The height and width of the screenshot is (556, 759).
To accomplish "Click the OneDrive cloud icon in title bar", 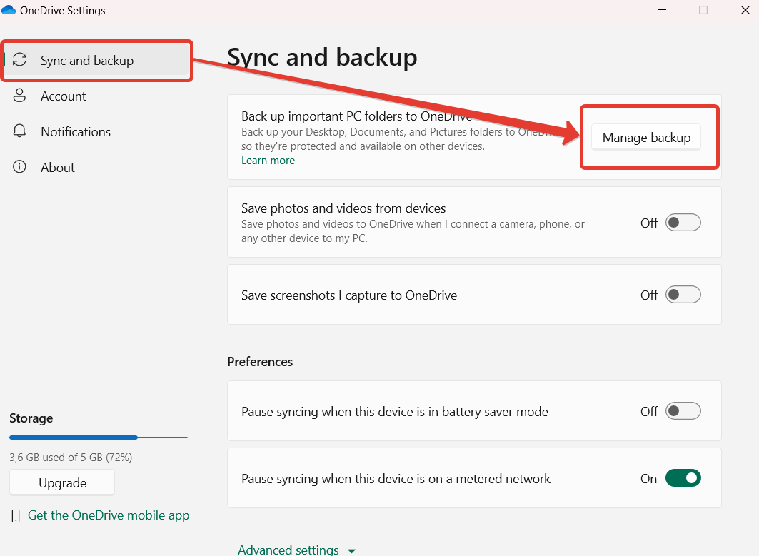I will click(9, 10).
